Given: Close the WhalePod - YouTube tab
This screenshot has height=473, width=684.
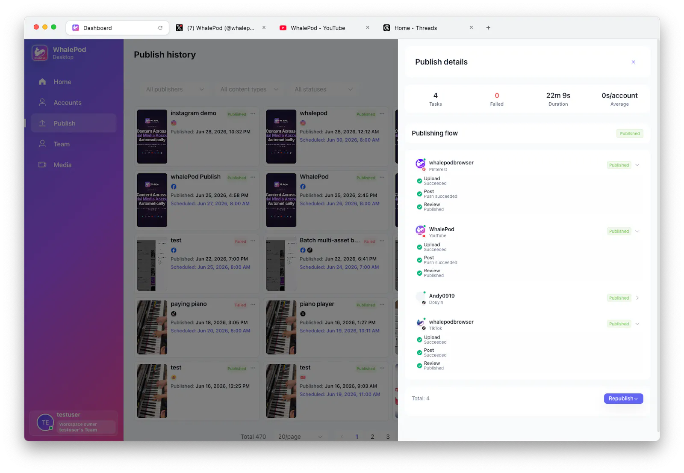Looking at the screenshot, I should point(368,27).
